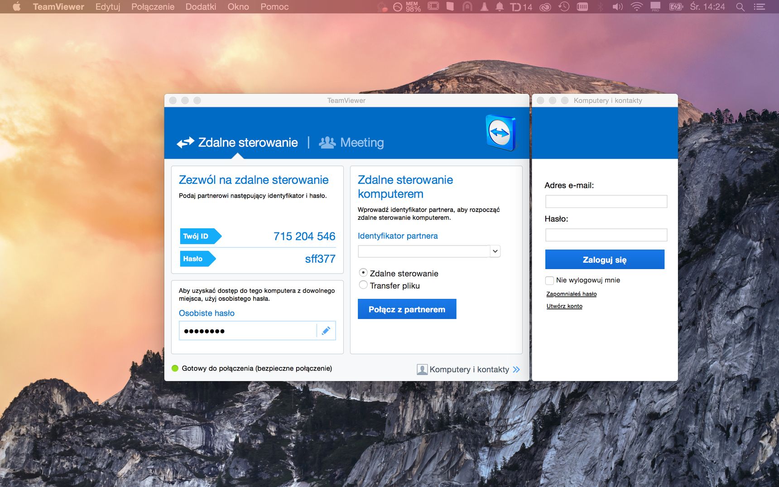The height and width of the screenshot is (487, 779).
Task: Open the Wi-Fi menu bar icon
Action: 637,7
